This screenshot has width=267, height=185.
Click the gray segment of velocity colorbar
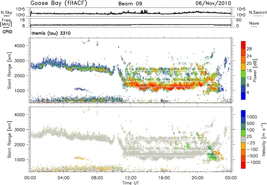pyautogui.click(x=243, y=139)
